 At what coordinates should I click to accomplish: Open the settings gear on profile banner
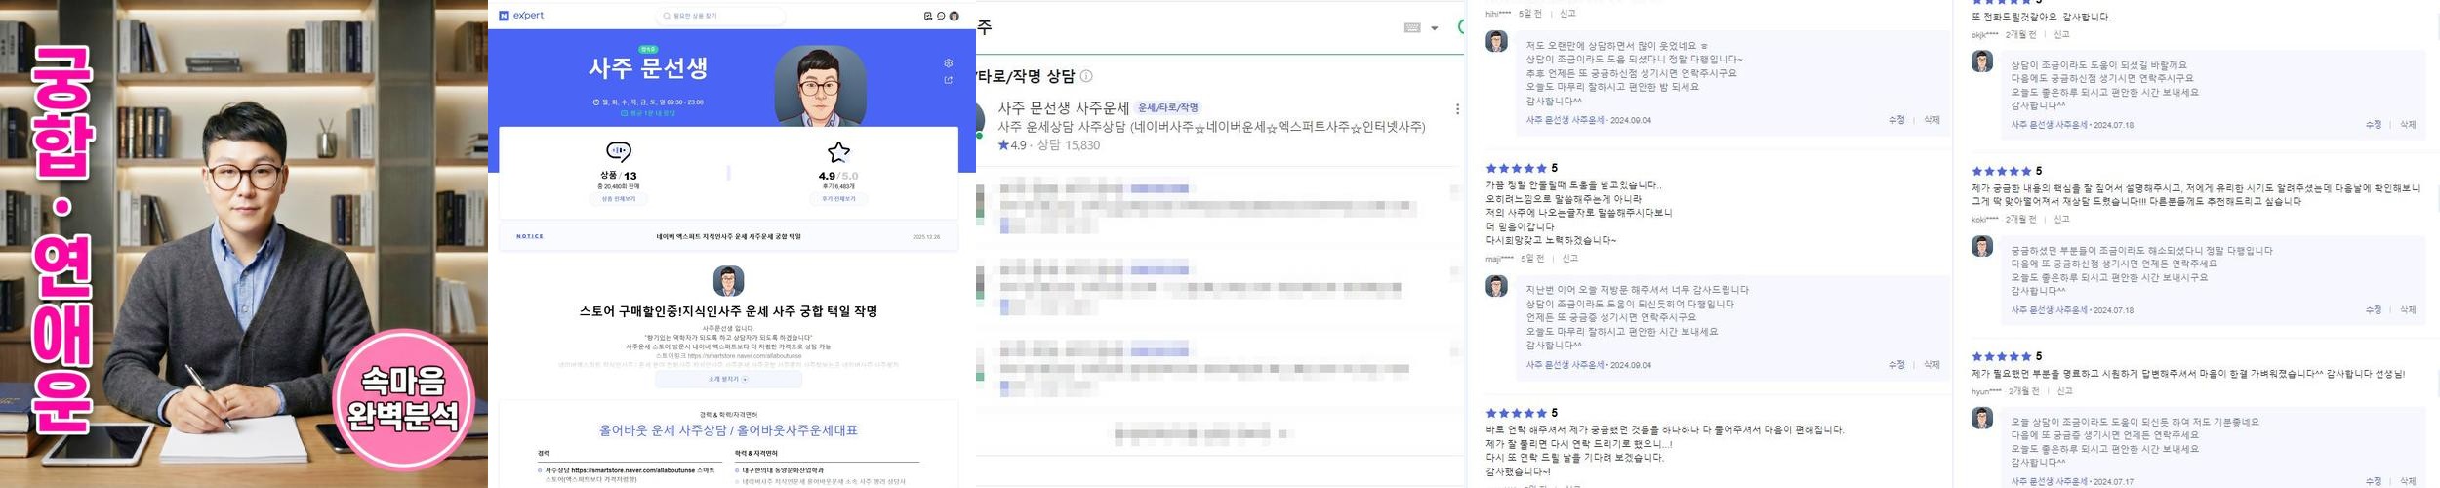click(948, 63)
